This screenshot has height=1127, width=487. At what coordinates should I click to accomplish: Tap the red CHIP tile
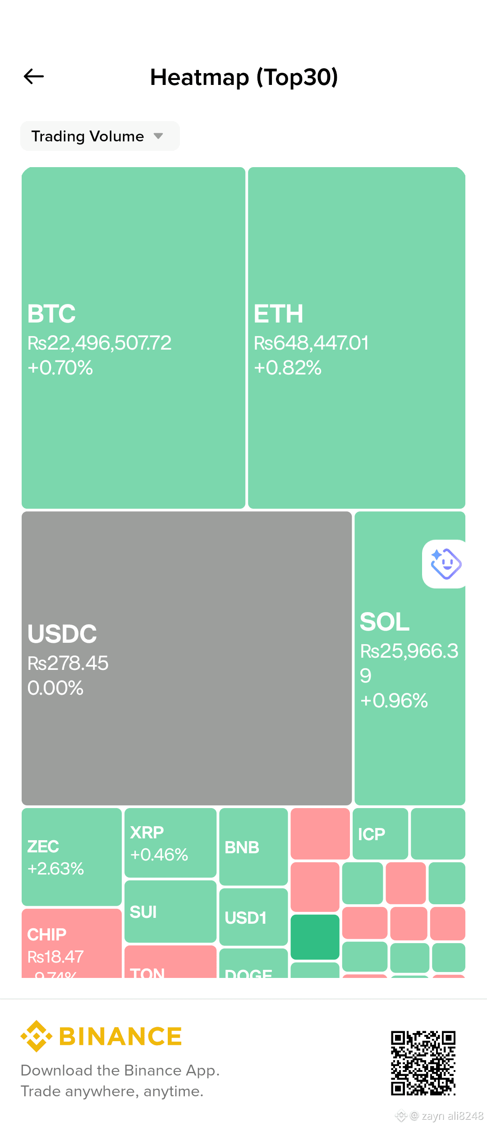(72, 943)
